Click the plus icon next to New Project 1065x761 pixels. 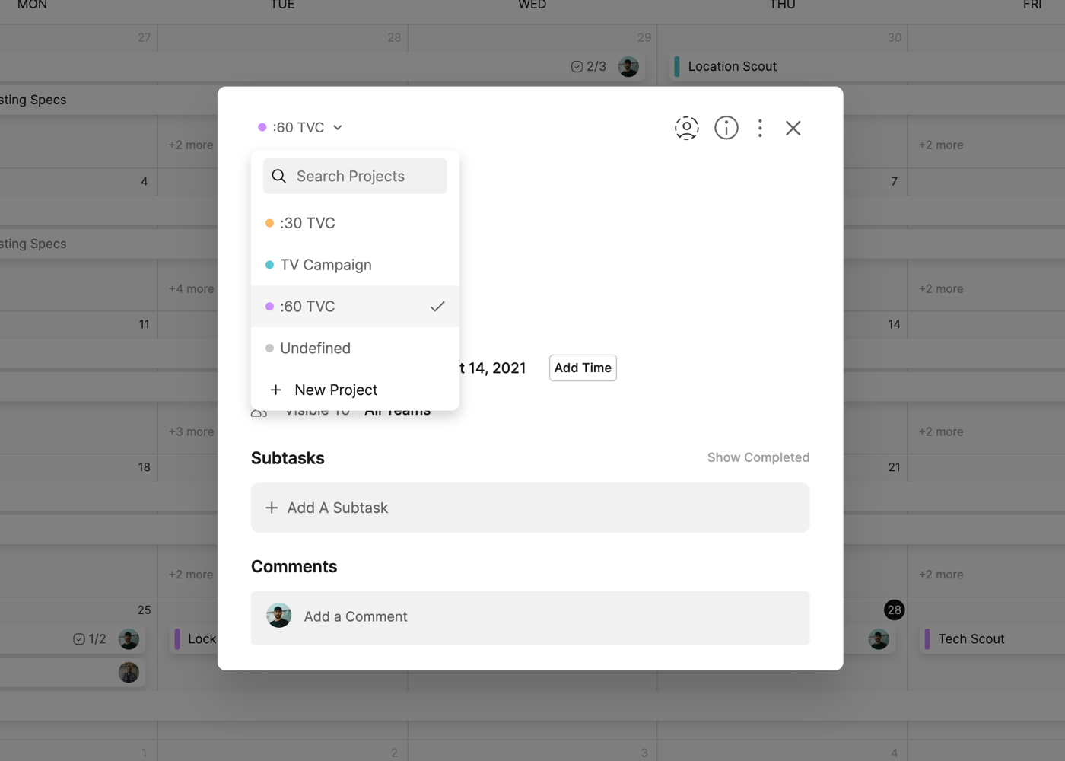276,390
